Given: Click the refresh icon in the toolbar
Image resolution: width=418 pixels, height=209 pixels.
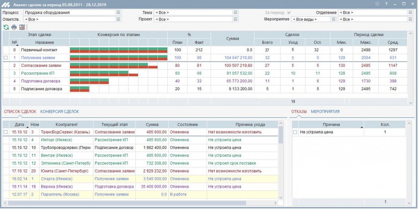Looking at the screenshot, I should click(6, 27).
